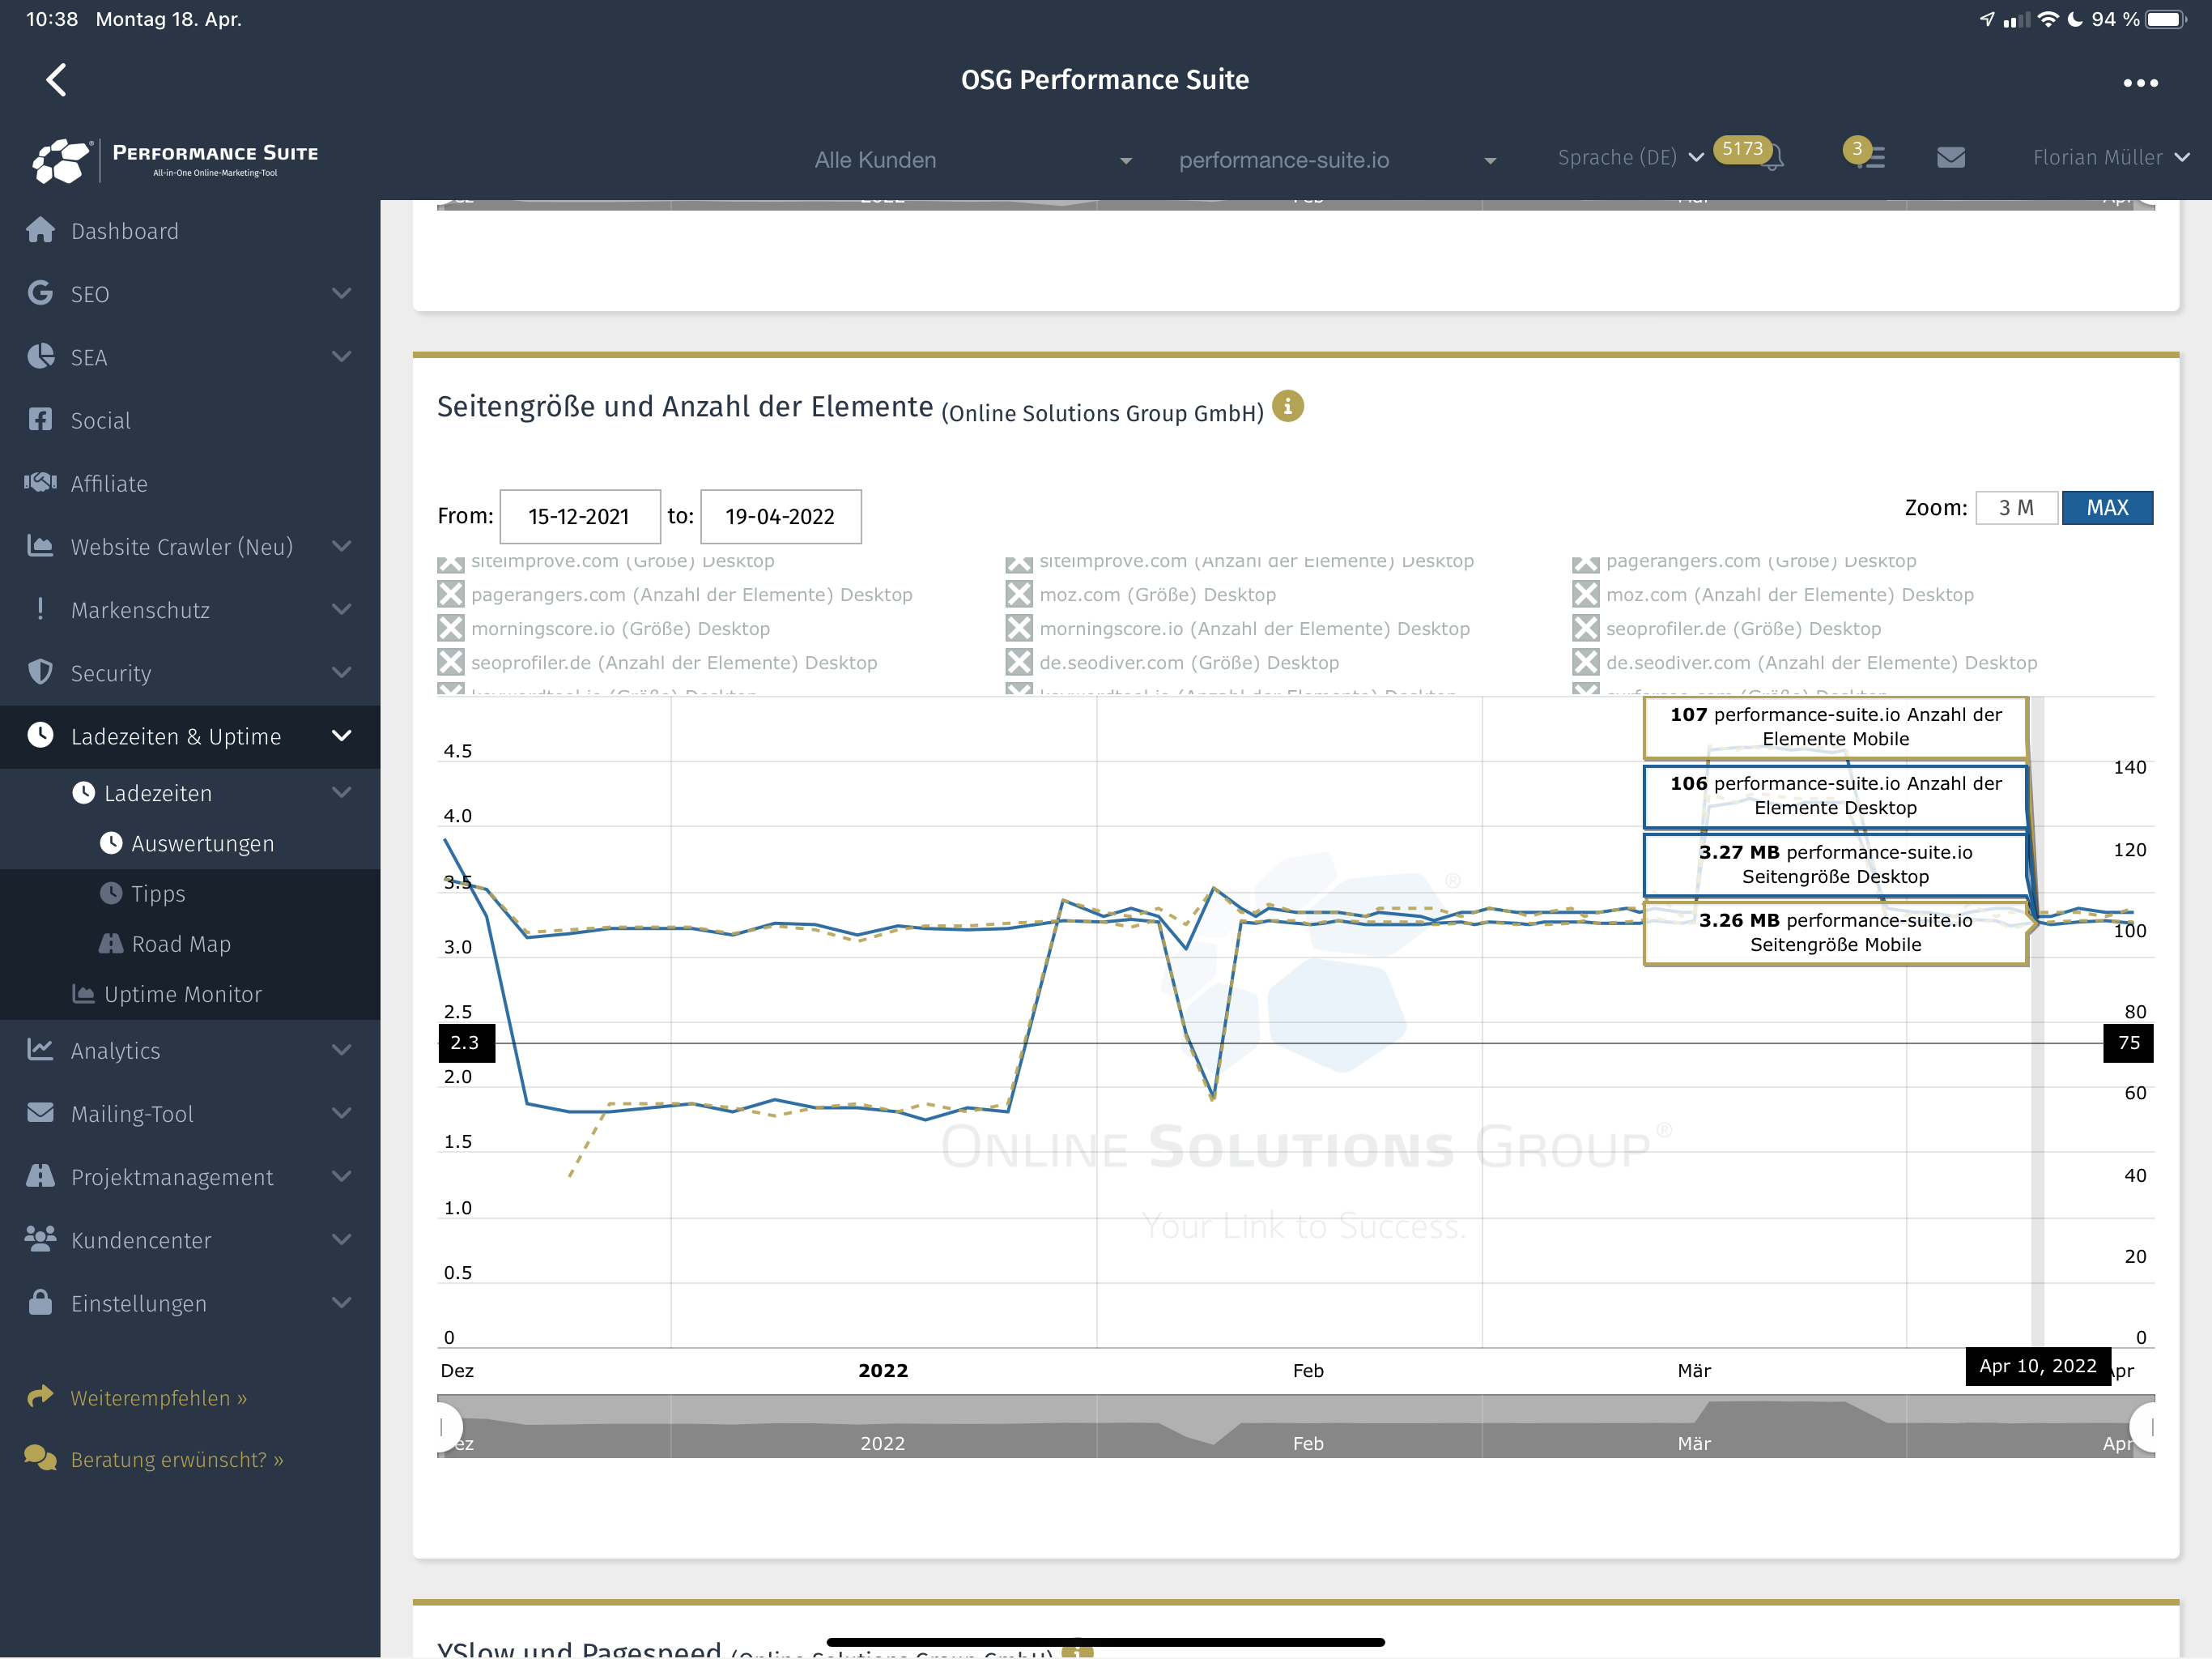Screen dimensions: 2212x1659
Task: Click the SEO Google icon
Action: [x=40, y=293]
